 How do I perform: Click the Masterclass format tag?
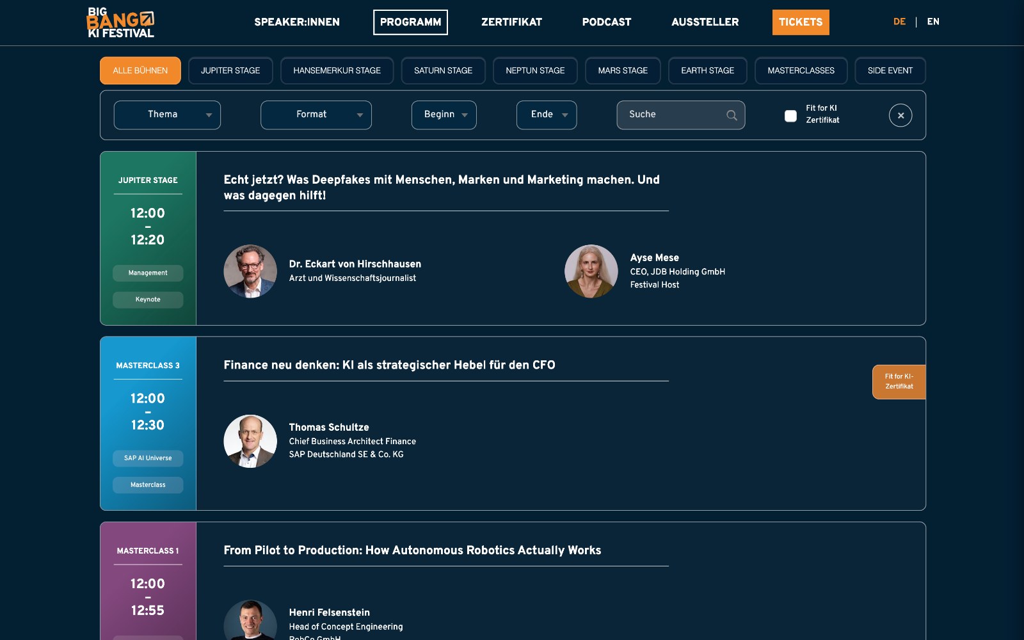pos(148,485)
